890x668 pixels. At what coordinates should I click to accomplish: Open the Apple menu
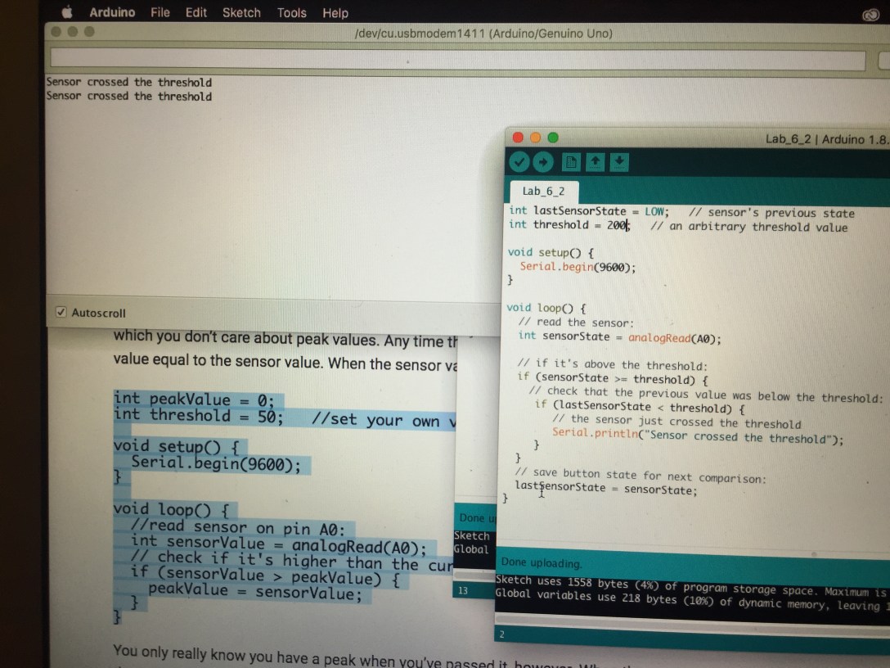pyautogui.click(x=67, y=13)
